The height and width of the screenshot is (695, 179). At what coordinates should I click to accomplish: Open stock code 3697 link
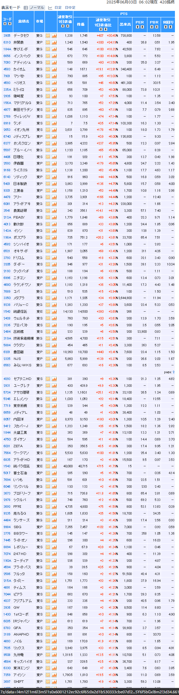(x=7, y=682)
